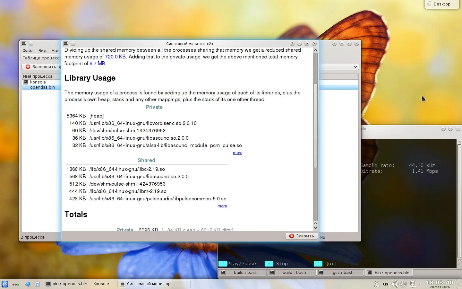This screenshot has width=462, height=289.
Task: Open the process filter dropdown in System Monitor
Action: click(x=338, y=67)
